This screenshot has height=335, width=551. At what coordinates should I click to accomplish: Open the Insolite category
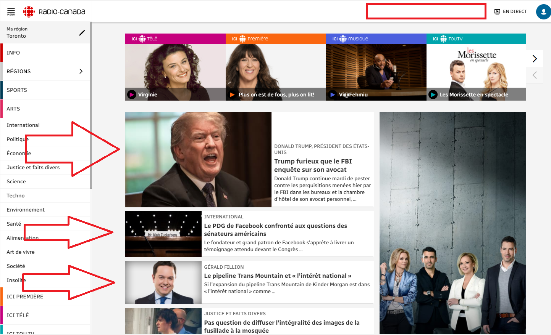16,280
